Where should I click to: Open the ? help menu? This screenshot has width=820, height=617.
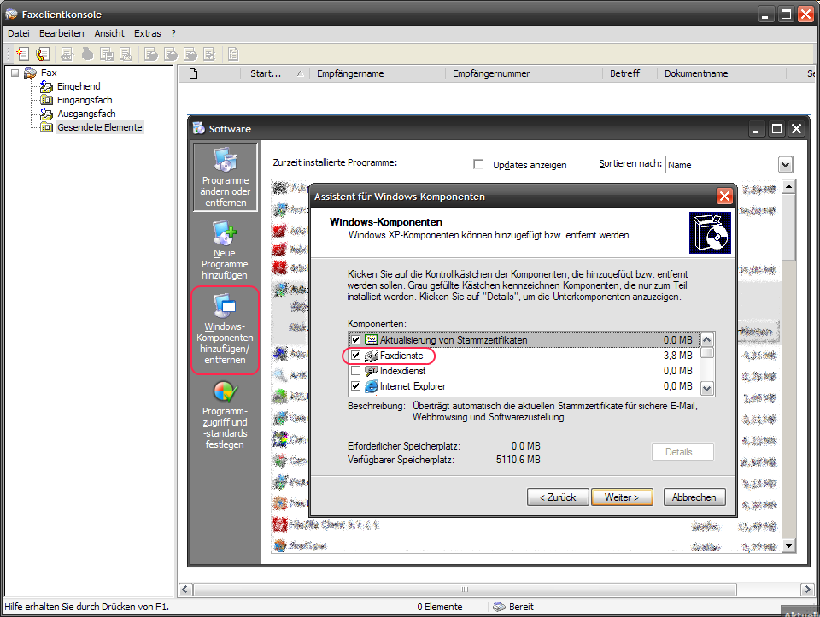[173, 33]
